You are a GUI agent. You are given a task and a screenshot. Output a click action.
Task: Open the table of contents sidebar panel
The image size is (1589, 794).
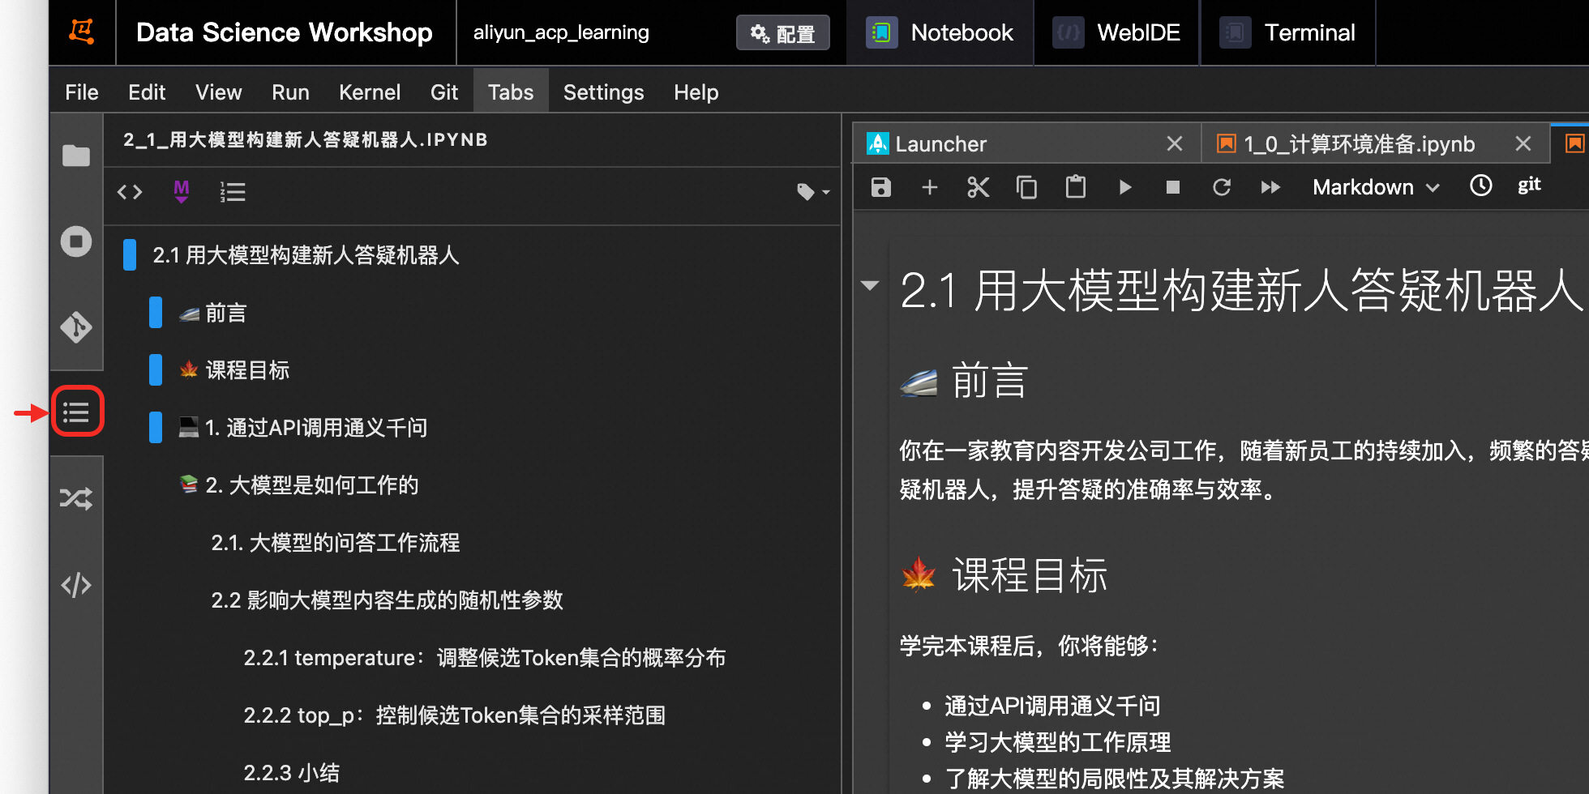[76, 412]
